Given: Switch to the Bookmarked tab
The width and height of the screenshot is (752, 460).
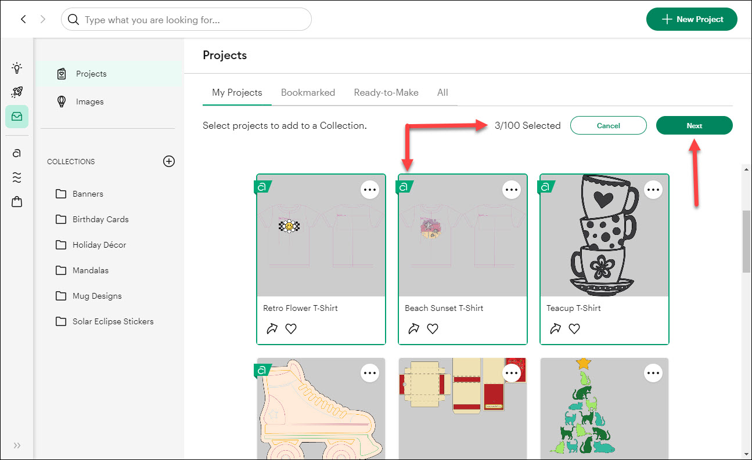Looking at the screenshot, I should 308,93.
